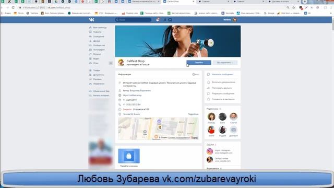Open Подробнее link beside the address
Viewport: 334px width, 188px height.
[193, 114]
